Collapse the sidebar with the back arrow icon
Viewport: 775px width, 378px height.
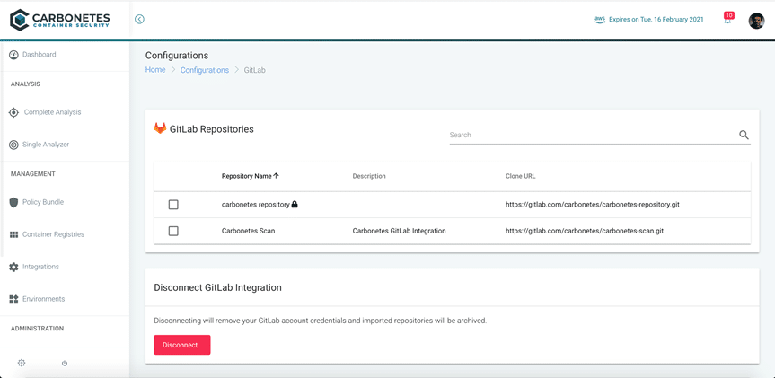(x=139, y=19)
